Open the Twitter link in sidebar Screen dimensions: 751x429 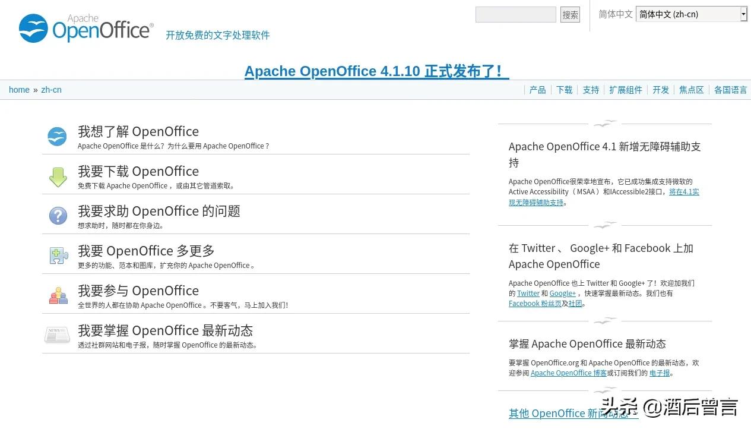tap(528, 294)
